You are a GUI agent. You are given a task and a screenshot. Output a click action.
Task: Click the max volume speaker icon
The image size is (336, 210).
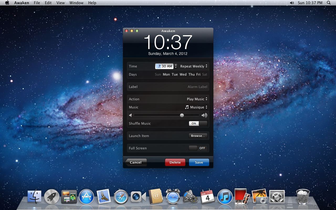point(204,115)
